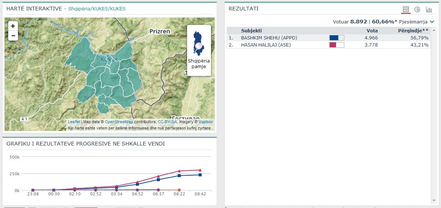Image resolution: width=441 pixels, height=208 pixels.
Task: Switch results to table list view
Action: tap(406, 10)
